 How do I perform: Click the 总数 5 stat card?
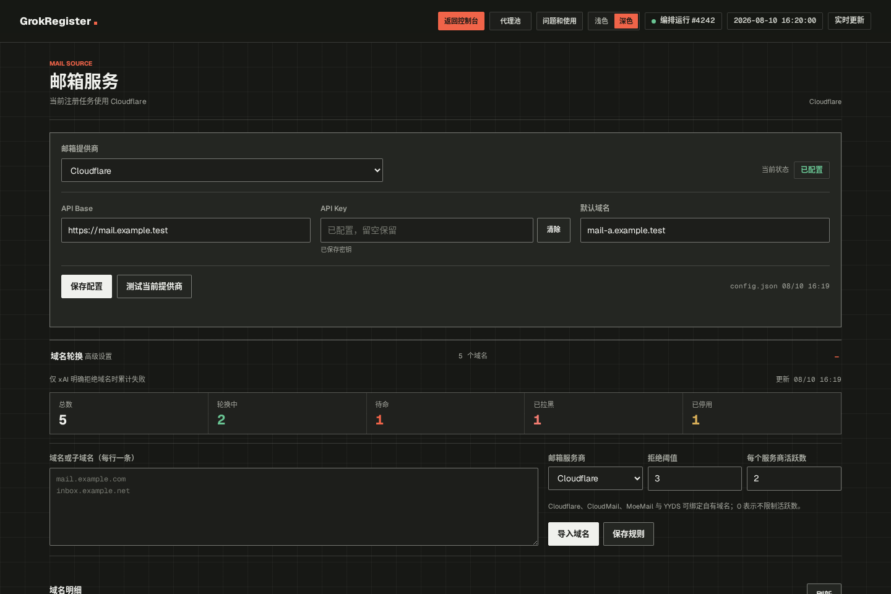(129, 413)
